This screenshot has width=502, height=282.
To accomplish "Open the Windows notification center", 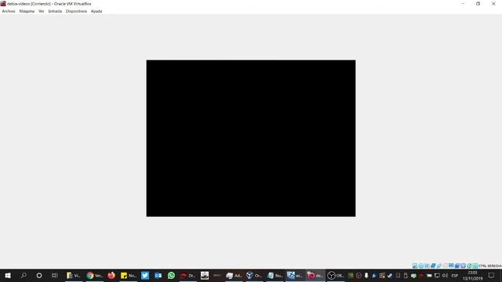I will point(492,275).
